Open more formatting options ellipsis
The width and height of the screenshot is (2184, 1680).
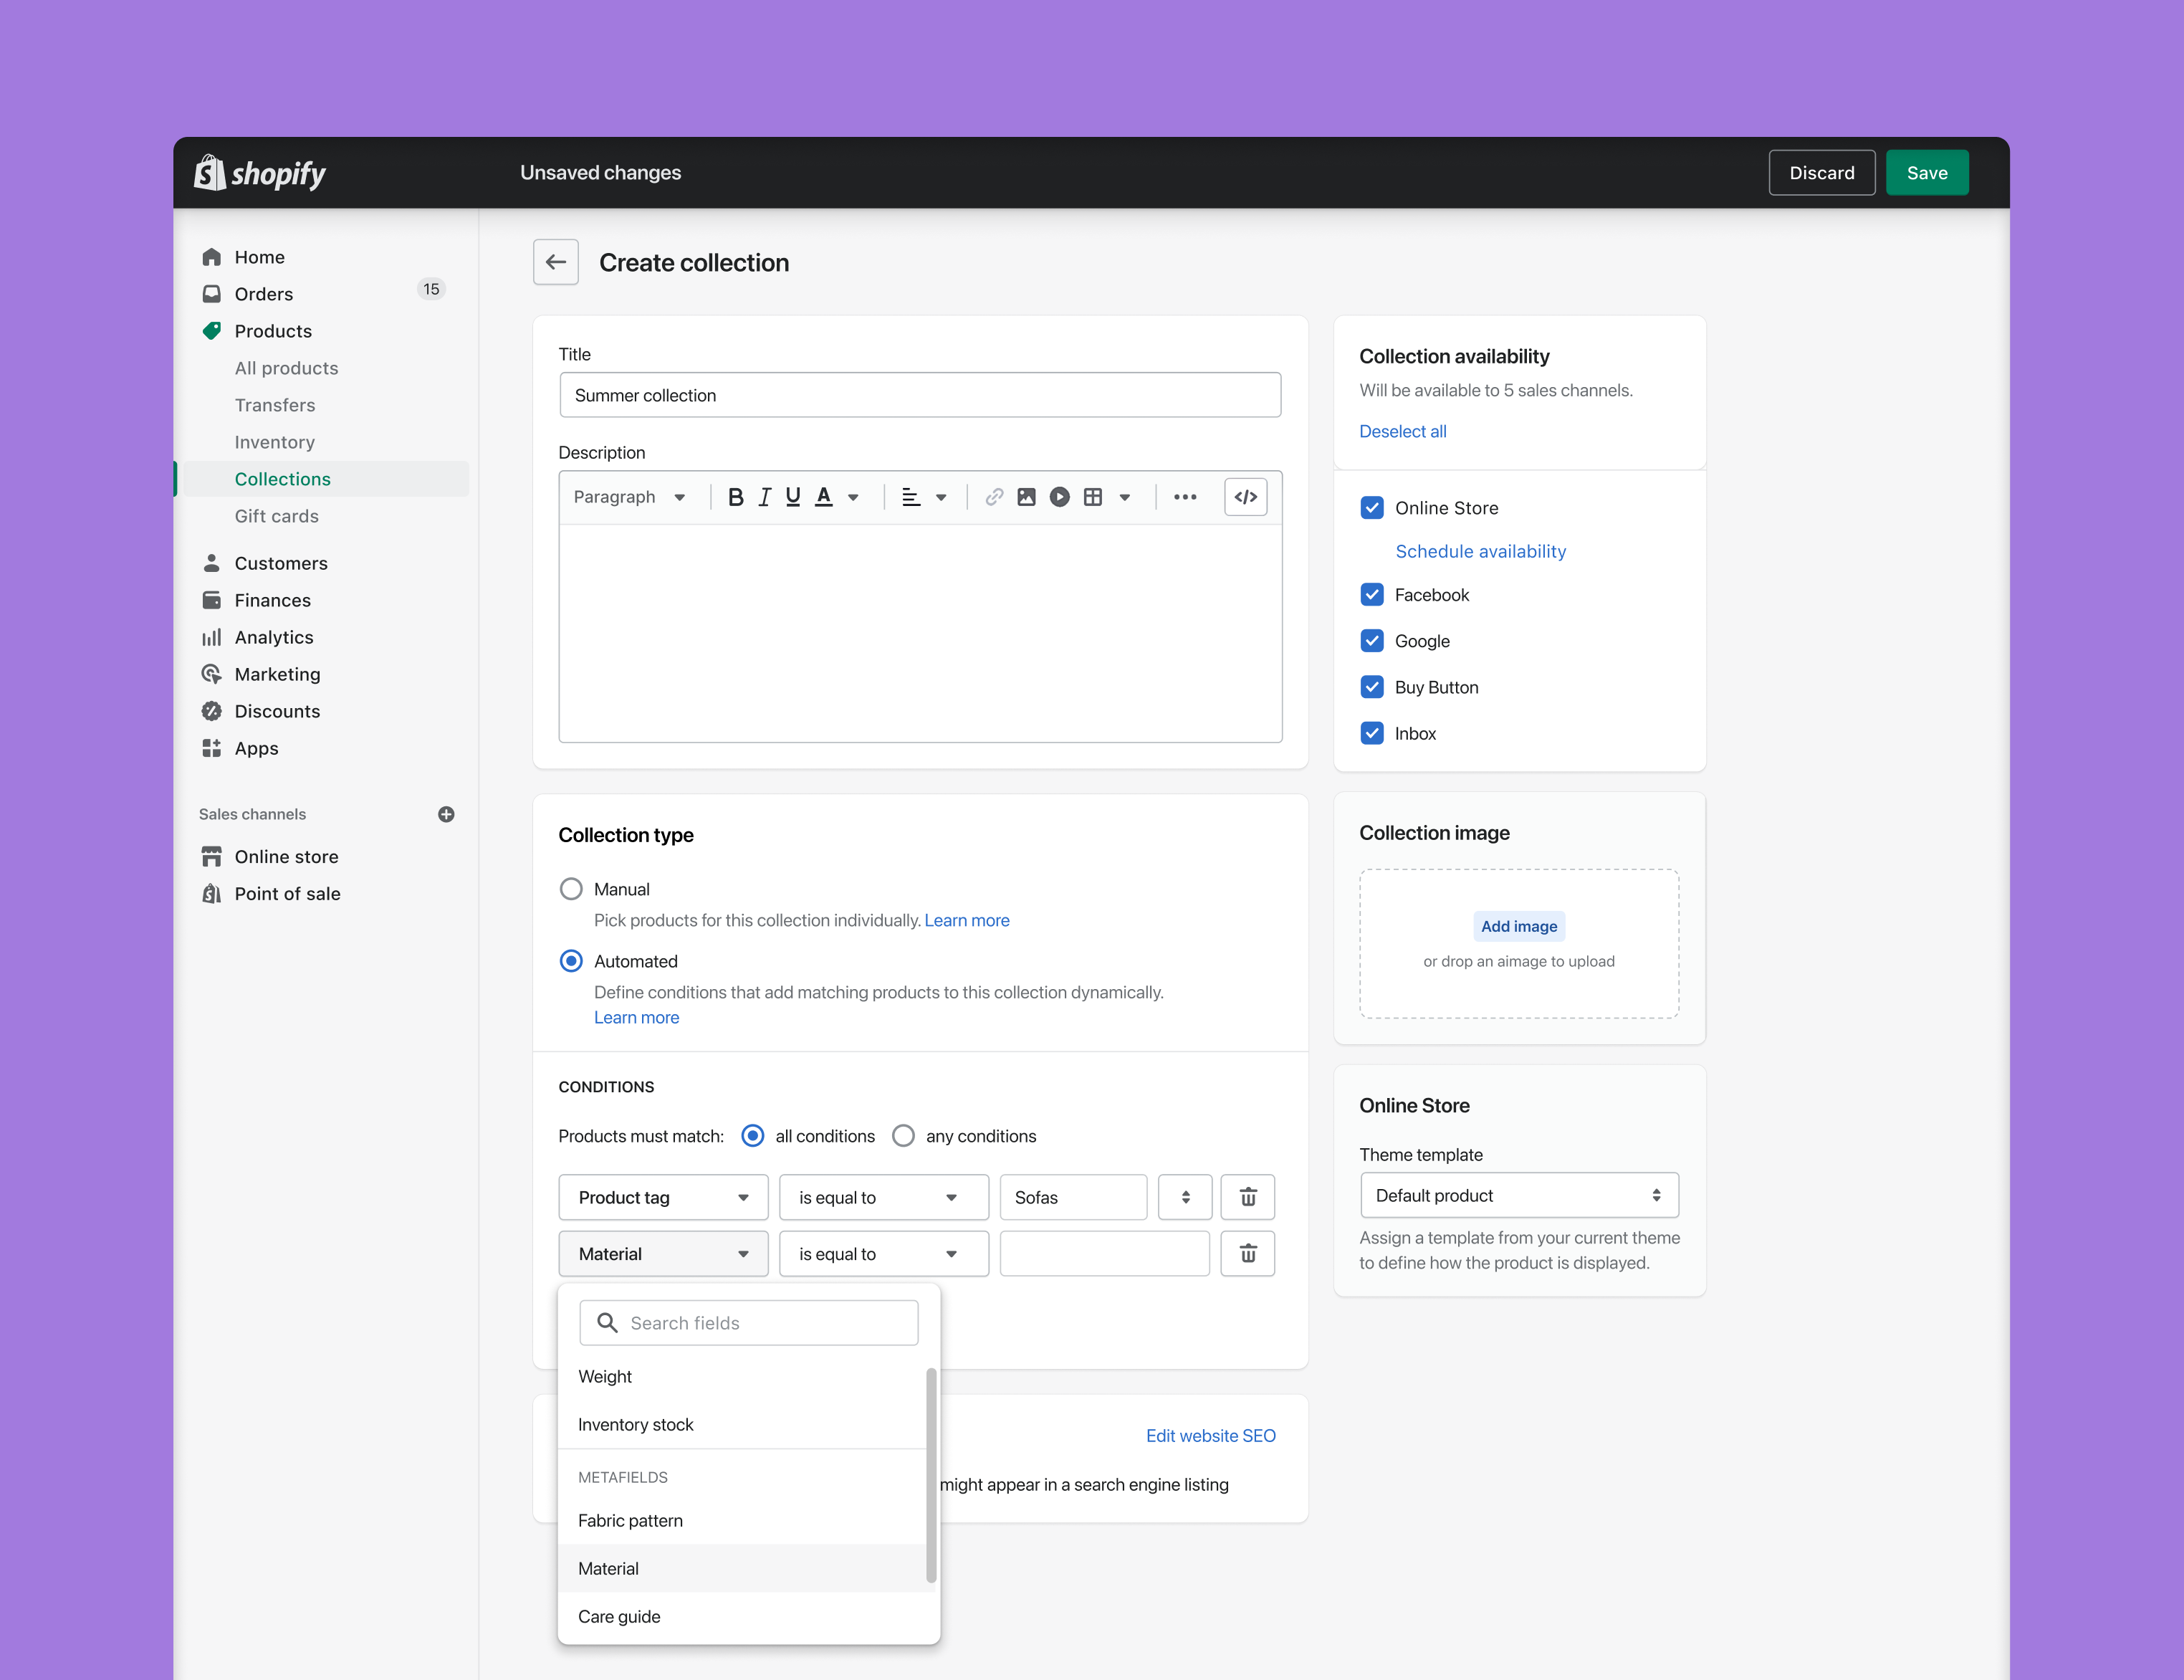1185,497
